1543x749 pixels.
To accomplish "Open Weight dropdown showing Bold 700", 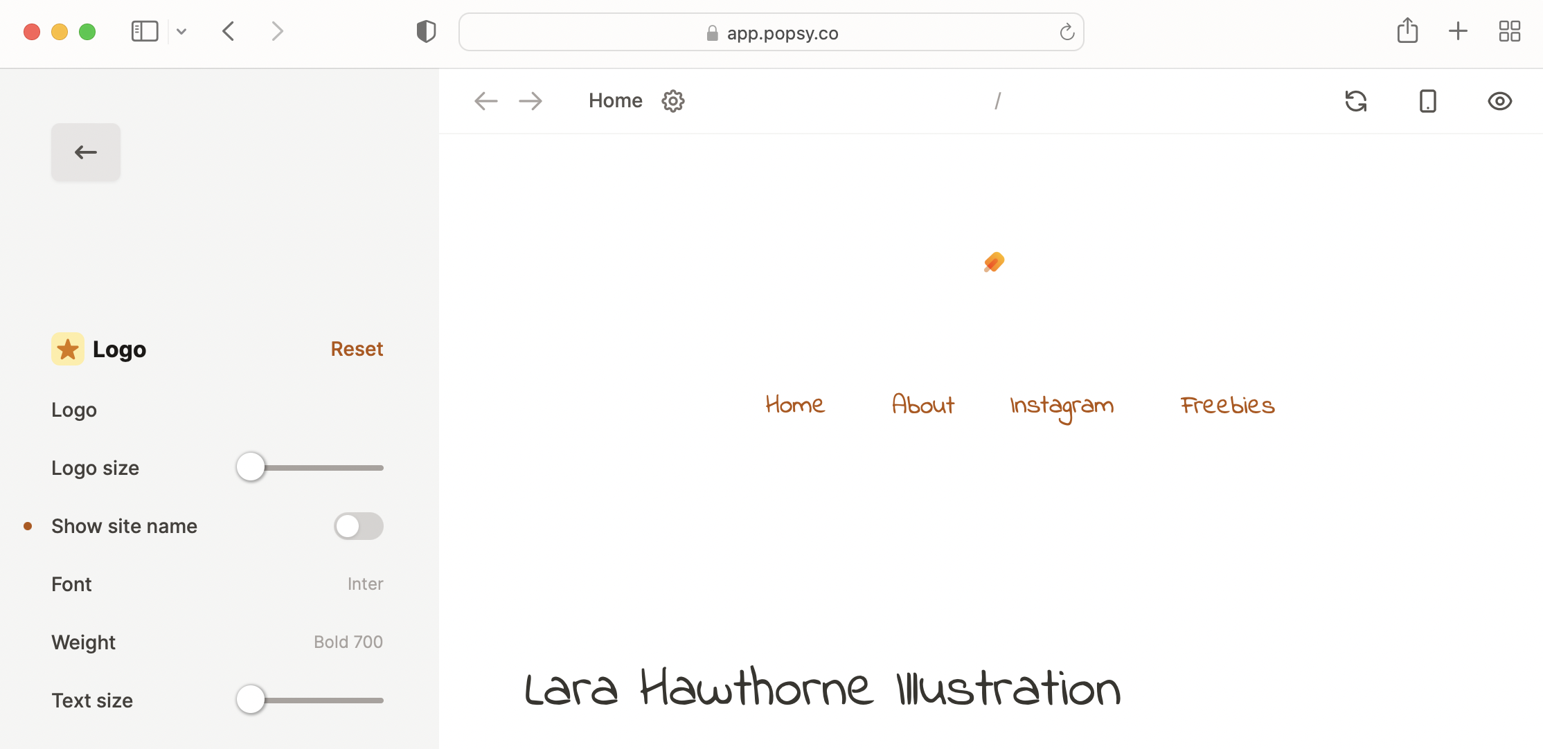I will [x=348, y=642].
